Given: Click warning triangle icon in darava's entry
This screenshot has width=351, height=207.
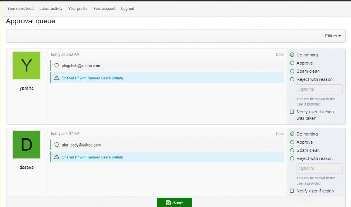Looking at the screenshot, I should point(57,157).
